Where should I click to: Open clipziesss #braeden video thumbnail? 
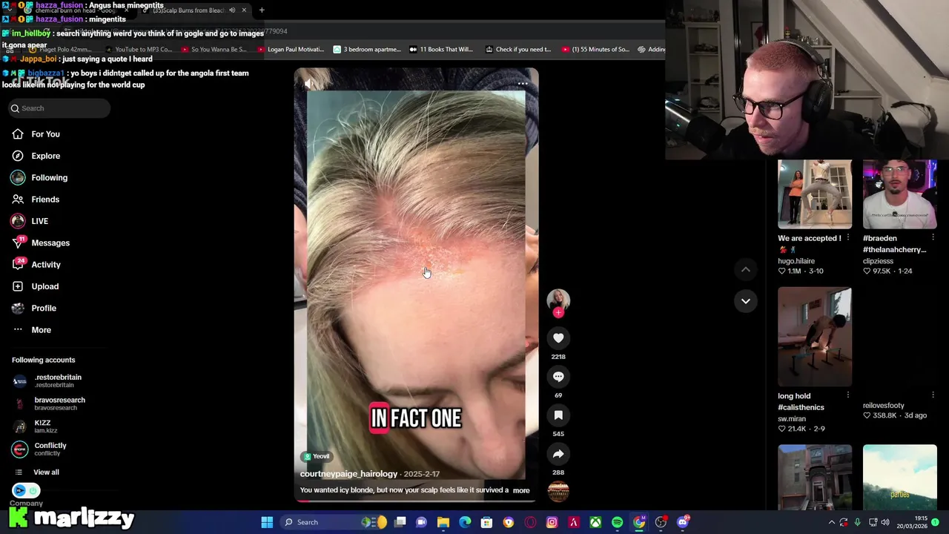coord(899,194)
